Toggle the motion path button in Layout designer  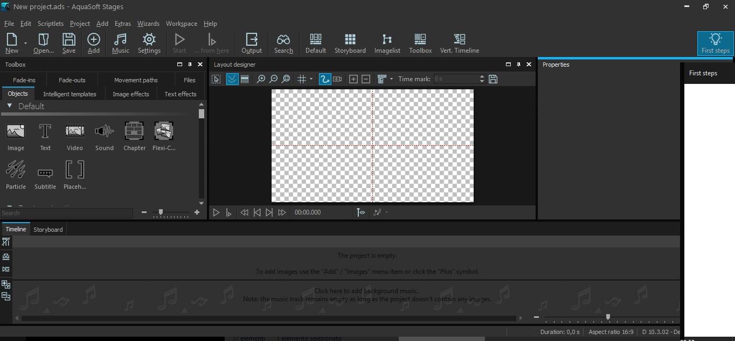[324, 79]
